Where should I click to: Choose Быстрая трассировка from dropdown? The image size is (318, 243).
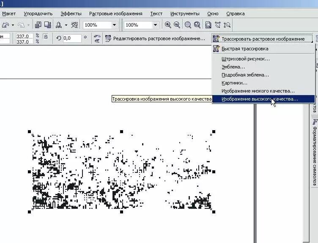click(263, 49)
